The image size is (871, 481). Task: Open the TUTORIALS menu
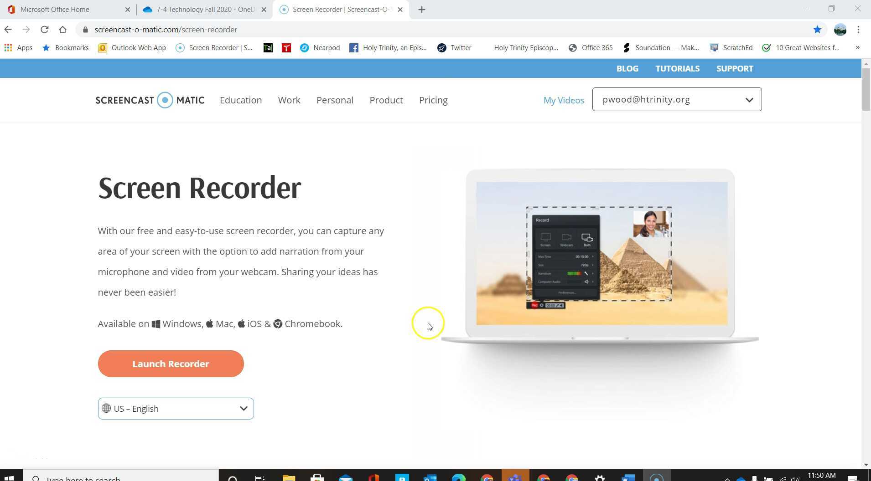pos(677,68)
